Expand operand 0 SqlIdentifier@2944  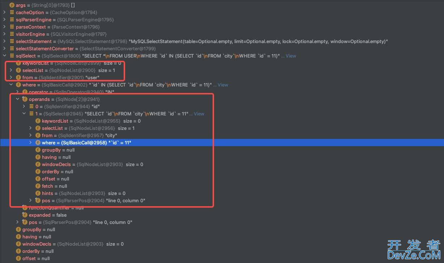point(24,107)
